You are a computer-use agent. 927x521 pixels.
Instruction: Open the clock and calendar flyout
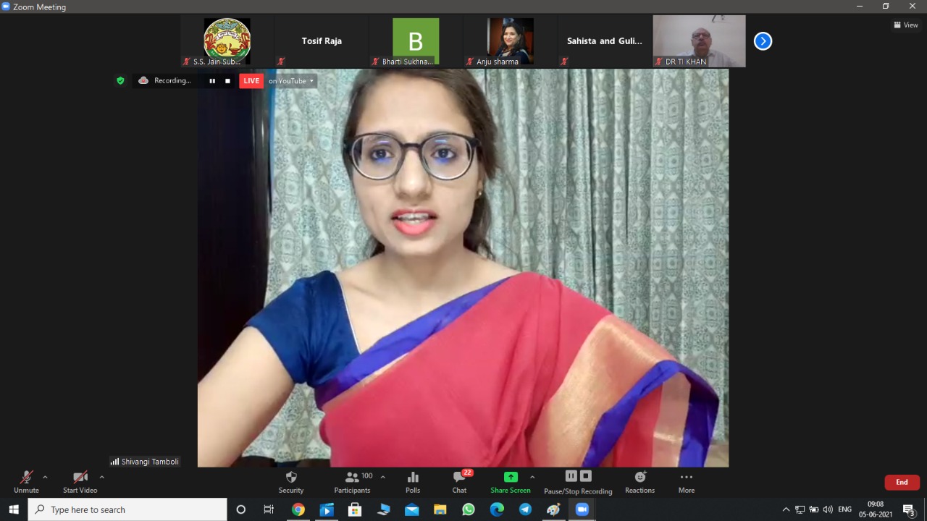pyautogui.click(x=875, y=509)
